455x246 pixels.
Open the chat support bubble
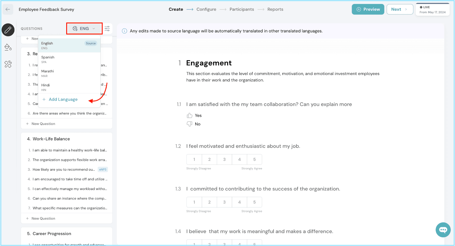pyautogui.click(x=443, y=230)
